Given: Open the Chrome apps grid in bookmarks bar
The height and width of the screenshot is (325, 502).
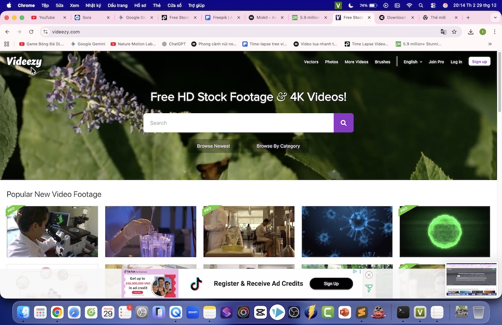Looking at the screenshot, I should 7,44.
